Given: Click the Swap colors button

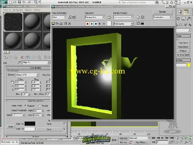Looking at the screenshot, I should click(10, 126).
